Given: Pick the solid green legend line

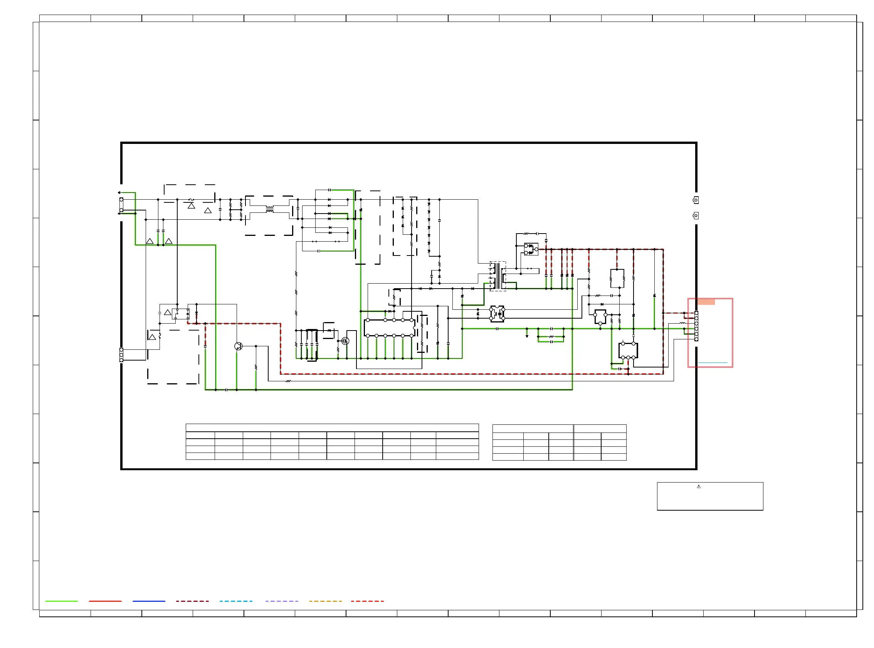Looking at the screenshot, I should pyautogui.click(x=62, y=601).
